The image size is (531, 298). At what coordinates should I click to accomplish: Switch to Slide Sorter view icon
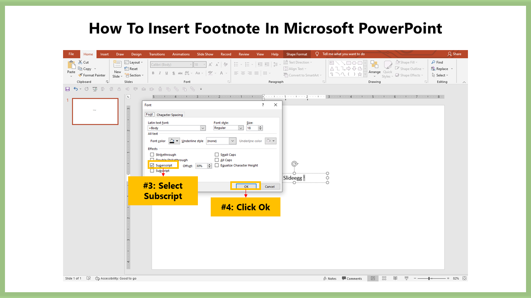(384, 279)
